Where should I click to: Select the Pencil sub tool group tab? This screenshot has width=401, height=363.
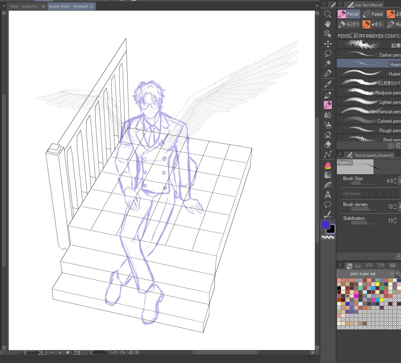pyautogui.click(x=349, y=14)
